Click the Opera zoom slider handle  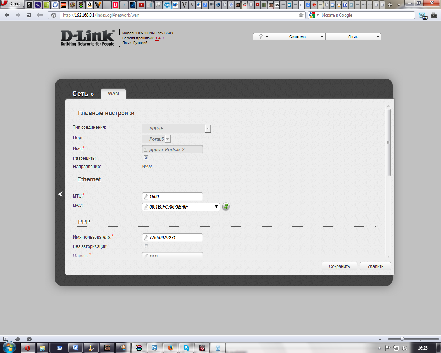click(402, 339)
